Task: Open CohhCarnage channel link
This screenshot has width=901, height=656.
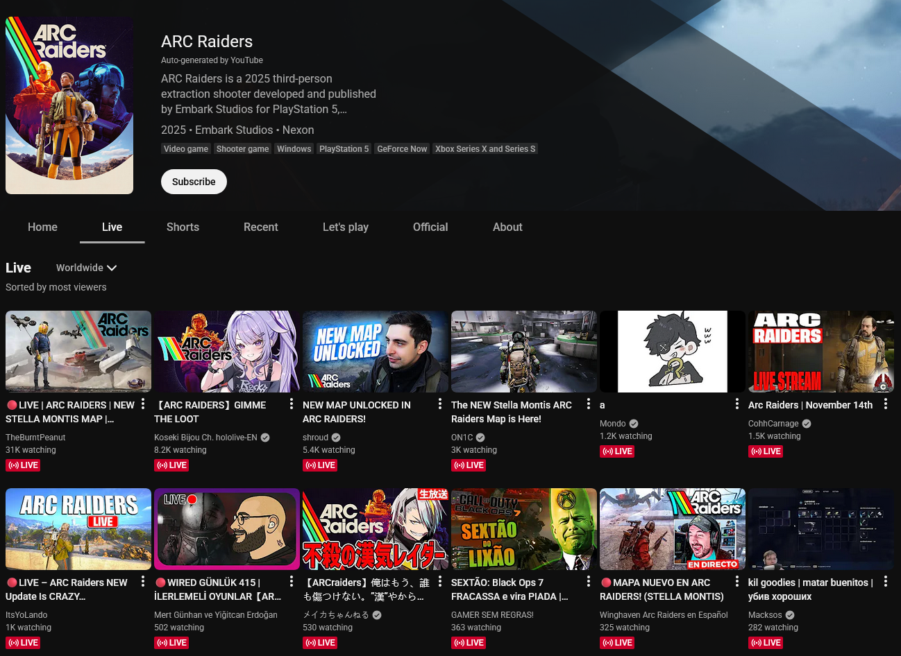Action: click(x=773, y=424)
